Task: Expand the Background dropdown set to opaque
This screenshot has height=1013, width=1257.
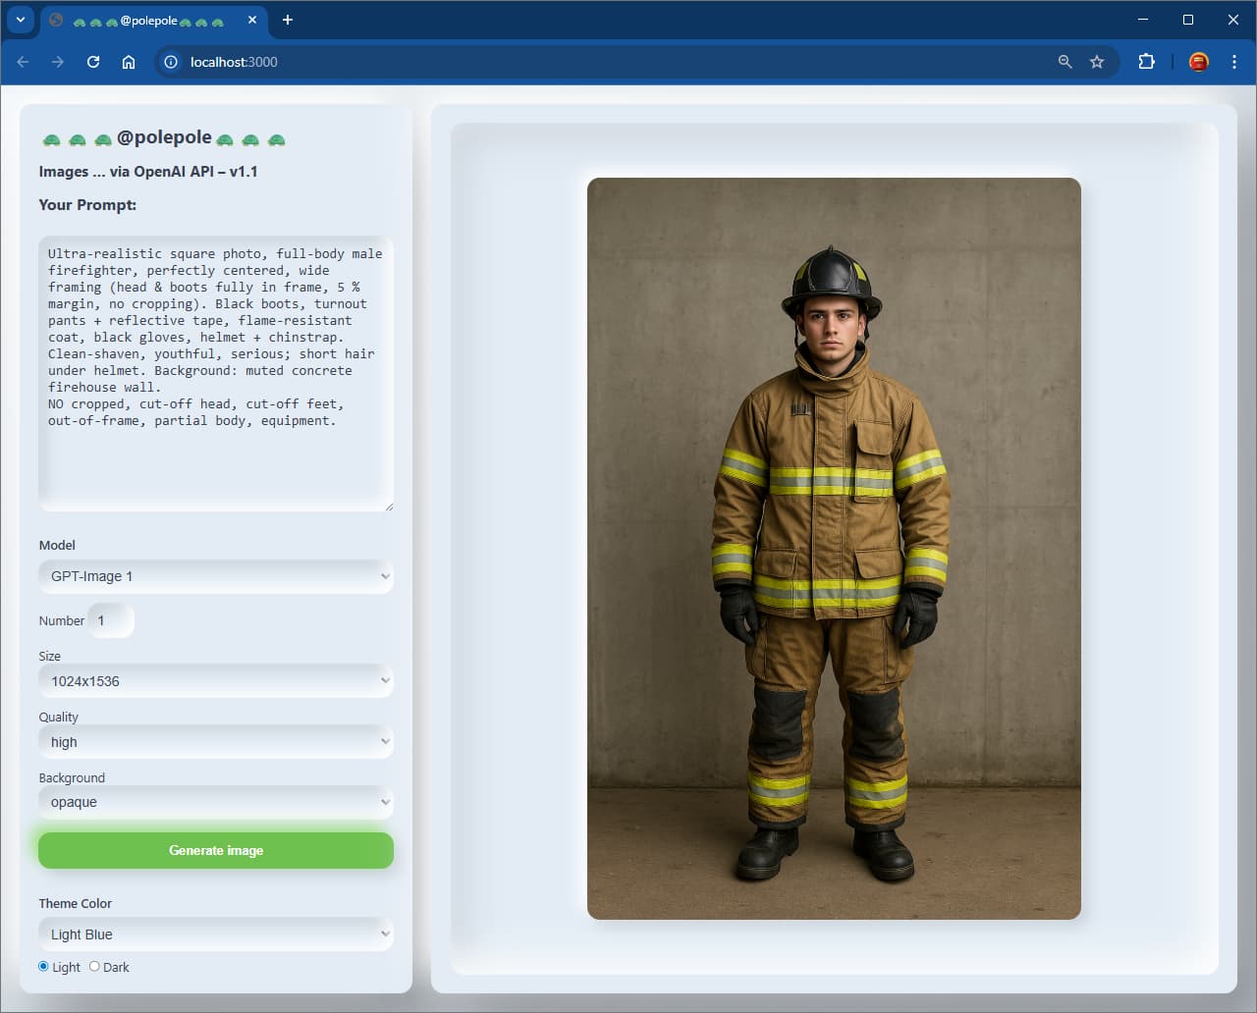Action: [216, 802]
